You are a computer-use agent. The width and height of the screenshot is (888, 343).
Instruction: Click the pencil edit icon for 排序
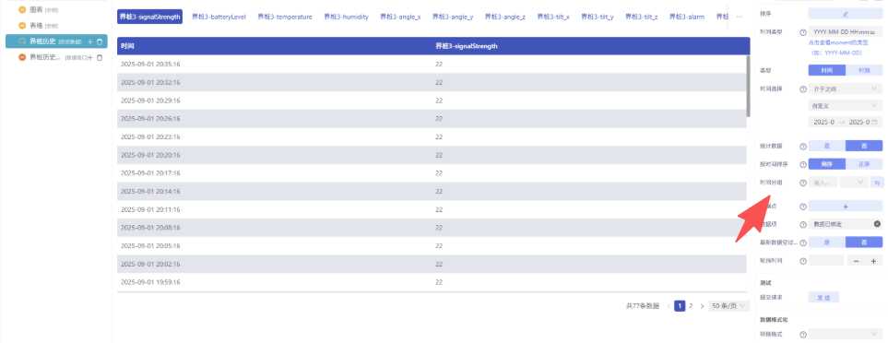[845, 14]
